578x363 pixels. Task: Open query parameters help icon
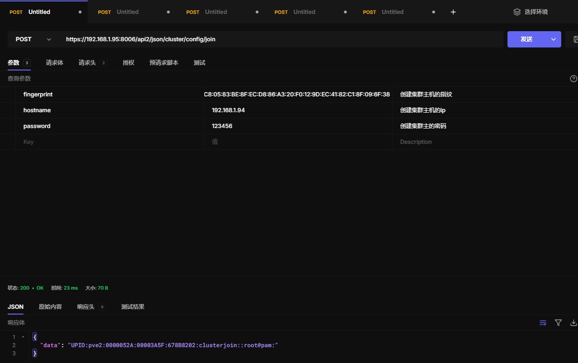click(x=573, y=79)
